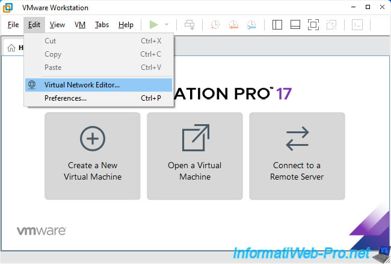Open the View menu
391x264 pixels.
pos(57,25)
